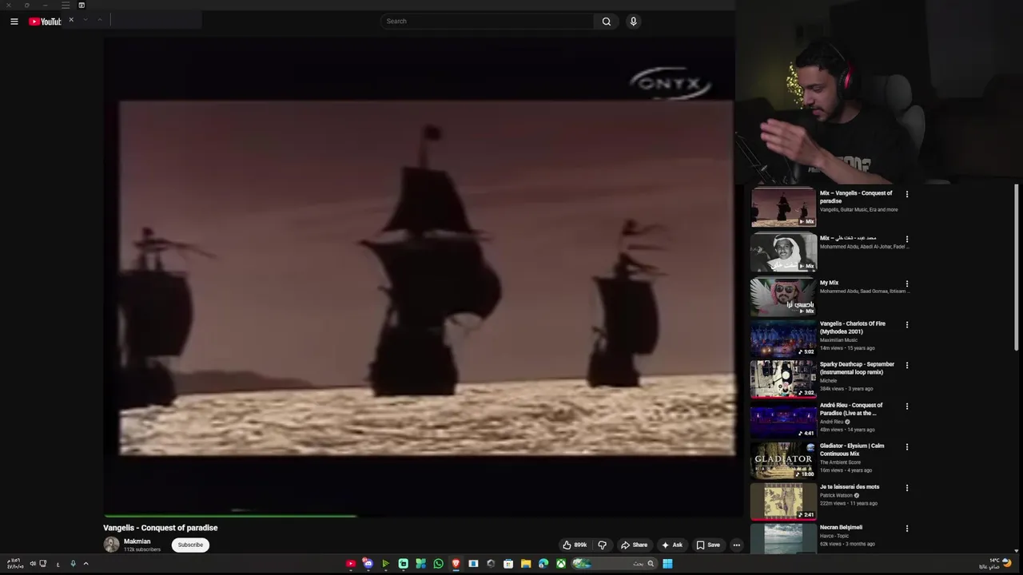Subscribe to the Makmian channel
Image resolution: width=1023 pixels, height=575 pixels.
[190, 545]
